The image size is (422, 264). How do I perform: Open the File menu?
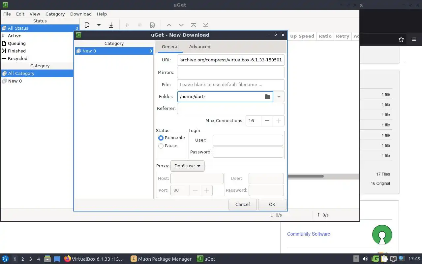coord(7,14)
